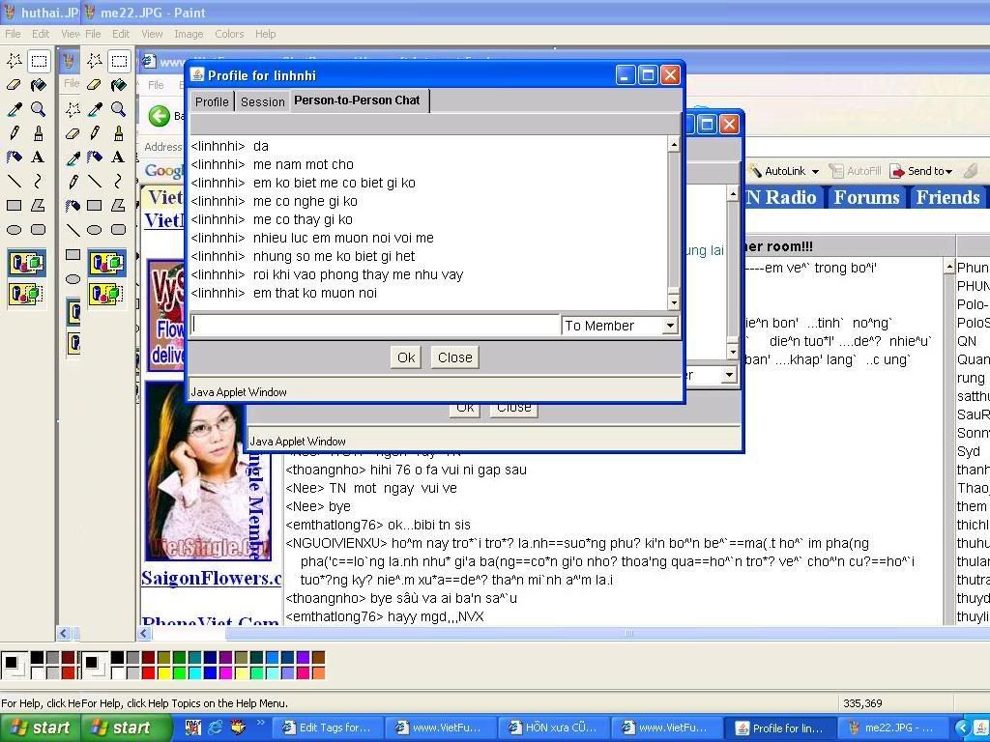Click the green Back arrow in the browser
This screenshot has width=990, height=742.
point(160,116)
